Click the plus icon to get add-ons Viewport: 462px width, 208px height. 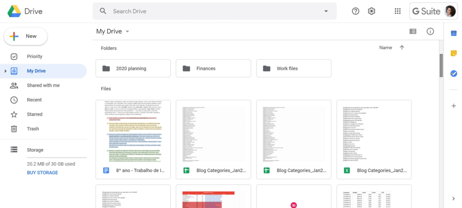click(453, 106)
